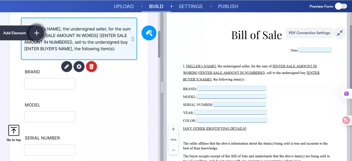Zoom out PDF with the minus button

(173, 150)
